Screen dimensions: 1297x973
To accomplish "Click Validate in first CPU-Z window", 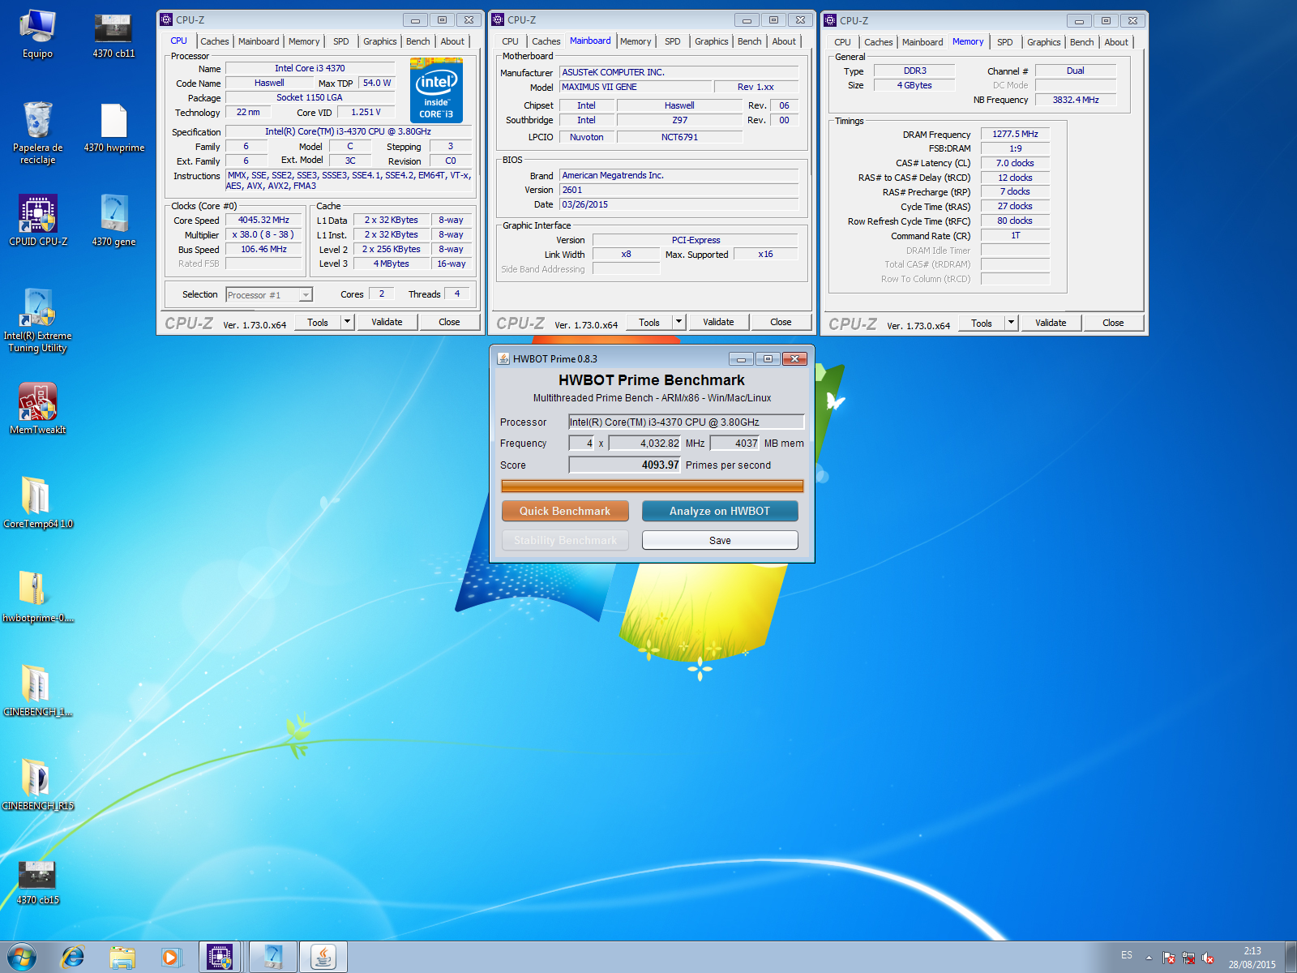I will [387, 322].
